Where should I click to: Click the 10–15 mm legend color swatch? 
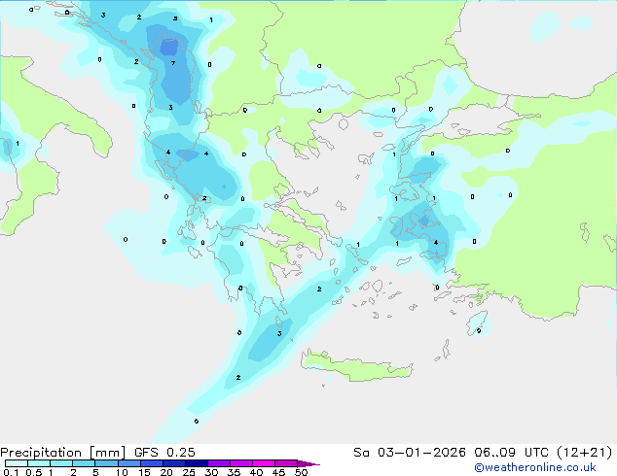[129, 463]
